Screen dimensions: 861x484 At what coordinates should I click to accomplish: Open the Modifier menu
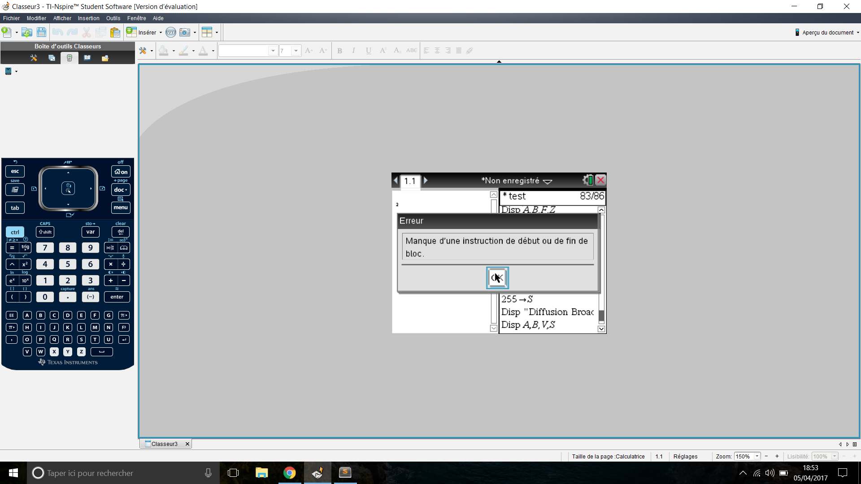click(36, 18)
